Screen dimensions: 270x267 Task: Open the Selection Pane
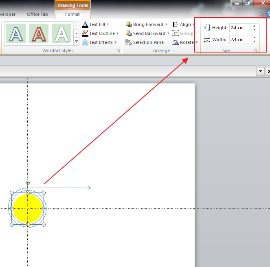pos(145,42)
